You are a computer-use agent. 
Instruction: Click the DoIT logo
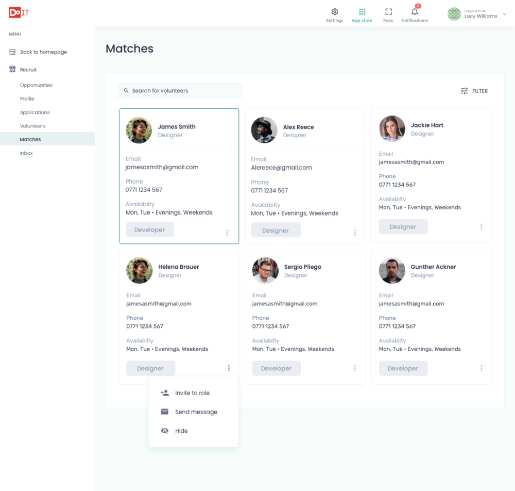19,13
